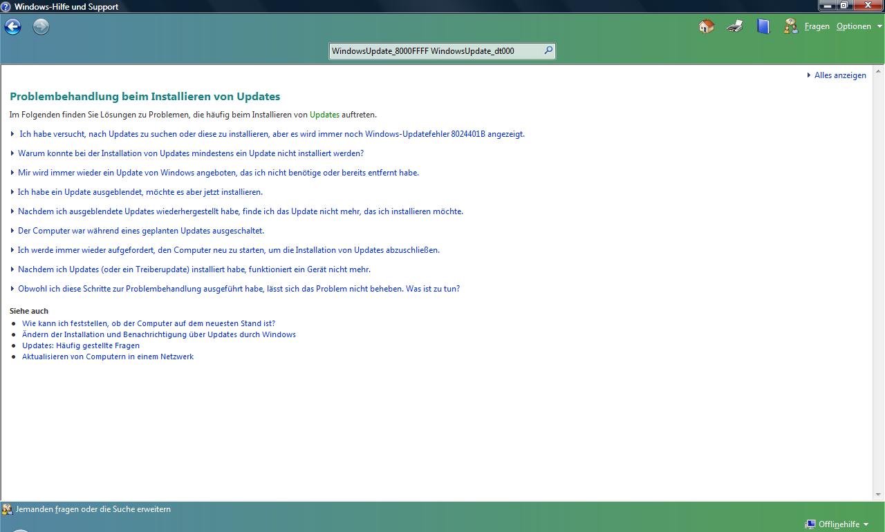
Task: Open 'Aktualisieren von Computern in einem Netzwerk'
Action: (x=108, y=357)
